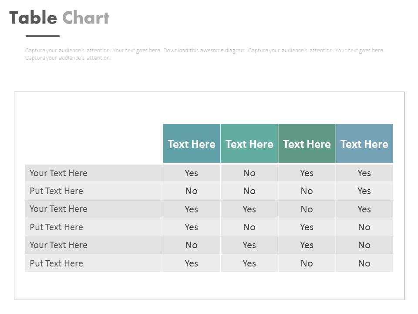The width and height of the screenshot is (418, 314).
Task: Click fourth row "Yes" in the third column
Action: pos(307,227)
